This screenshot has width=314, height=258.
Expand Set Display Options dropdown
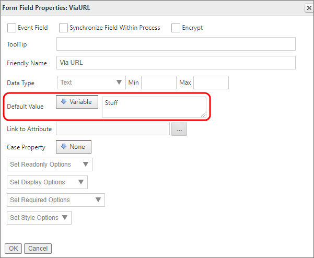(x=47, y=182)
